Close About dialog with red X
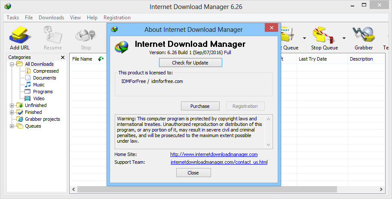This screenshot has height=199, width=392. [272, 28]
